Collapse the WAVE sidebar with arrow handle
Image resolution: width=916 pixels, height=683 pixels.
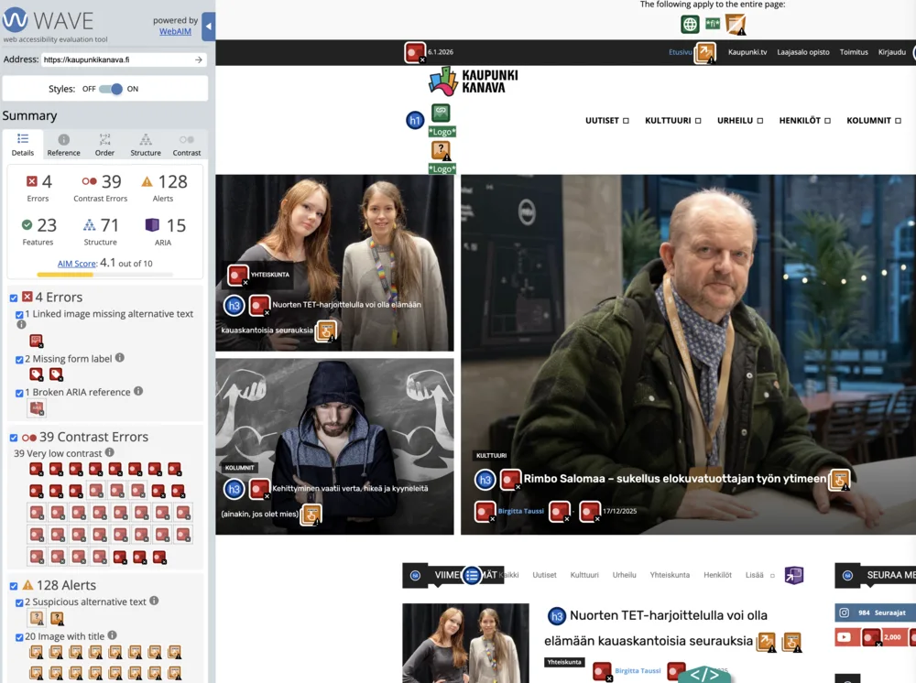coord(208,27)
